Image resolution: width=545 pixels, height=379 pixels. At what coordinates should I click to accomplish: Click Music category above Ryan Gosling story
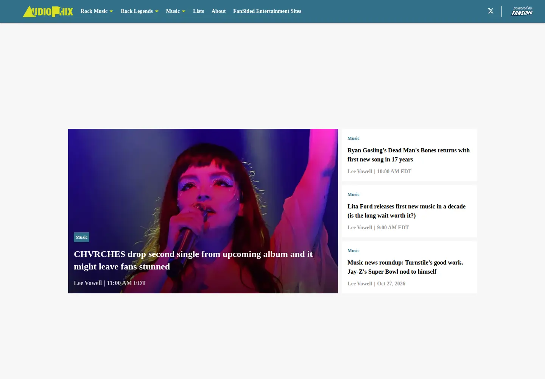(x=353, y=138)
